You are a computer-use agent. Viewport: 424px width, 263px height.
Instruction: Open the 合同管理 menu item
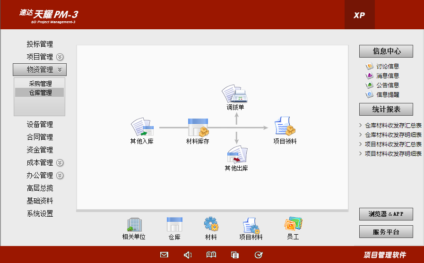pos(40,137)
